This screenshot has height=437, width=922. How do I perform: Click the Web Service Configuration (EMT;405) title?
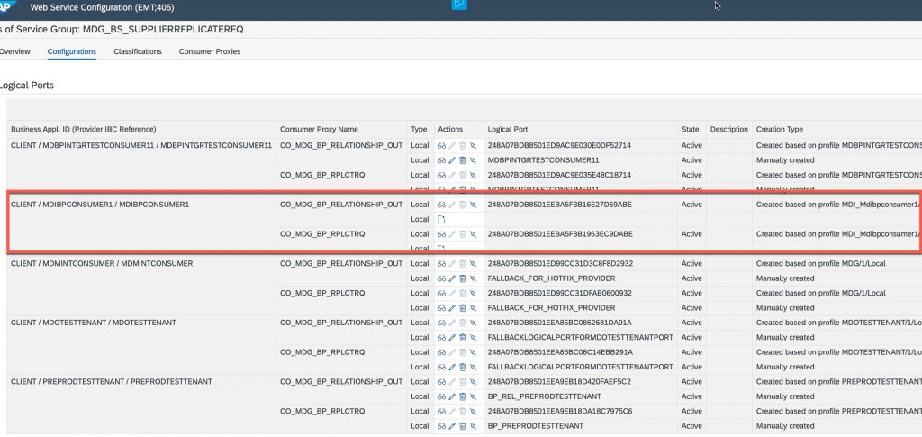click(103, 7)
